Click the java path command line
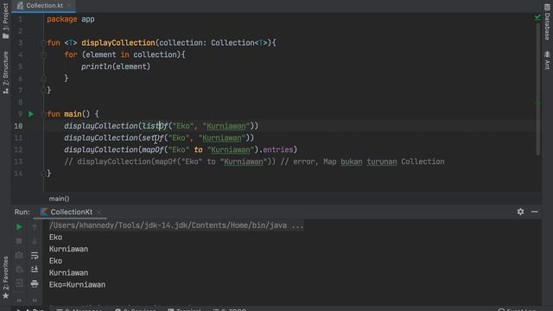The image size is (553, 311). 176,225
